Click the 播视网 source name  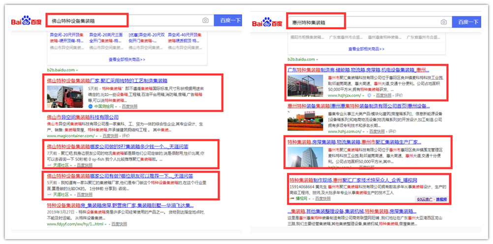point(301,199)
